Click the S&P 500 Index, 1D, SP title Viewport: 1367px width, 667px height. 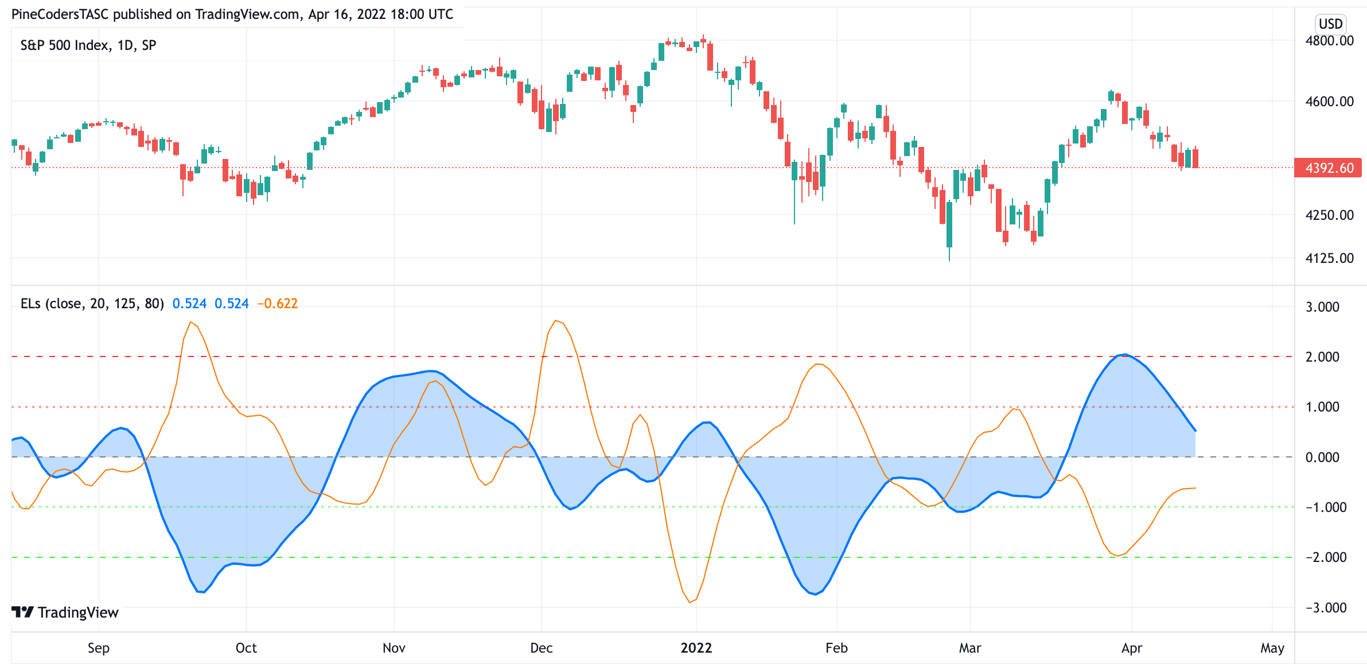pos(88,45)
